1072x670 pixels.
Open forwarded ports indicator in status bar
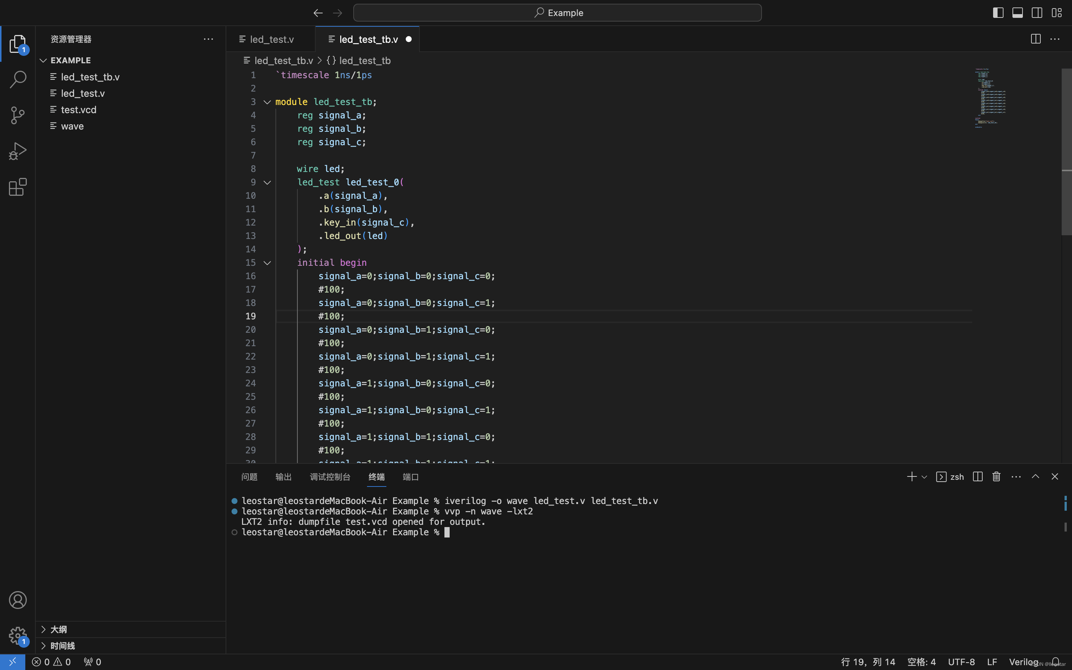pos(93,662)
